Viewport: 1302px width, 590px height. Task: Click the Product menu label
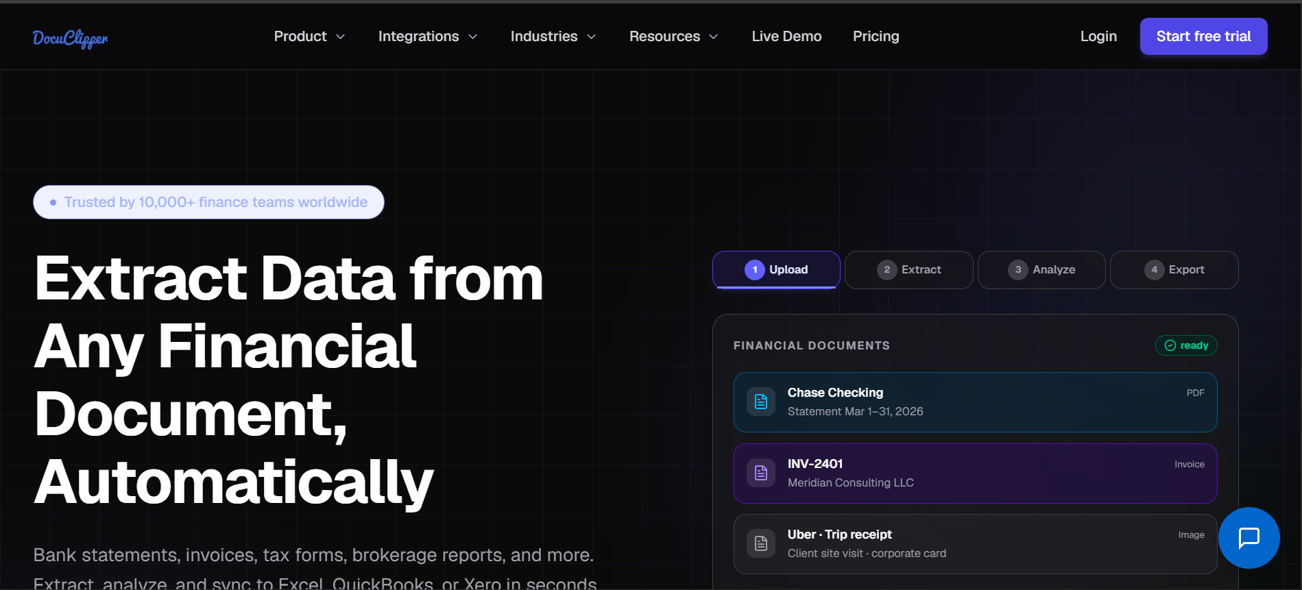[300, 36]
